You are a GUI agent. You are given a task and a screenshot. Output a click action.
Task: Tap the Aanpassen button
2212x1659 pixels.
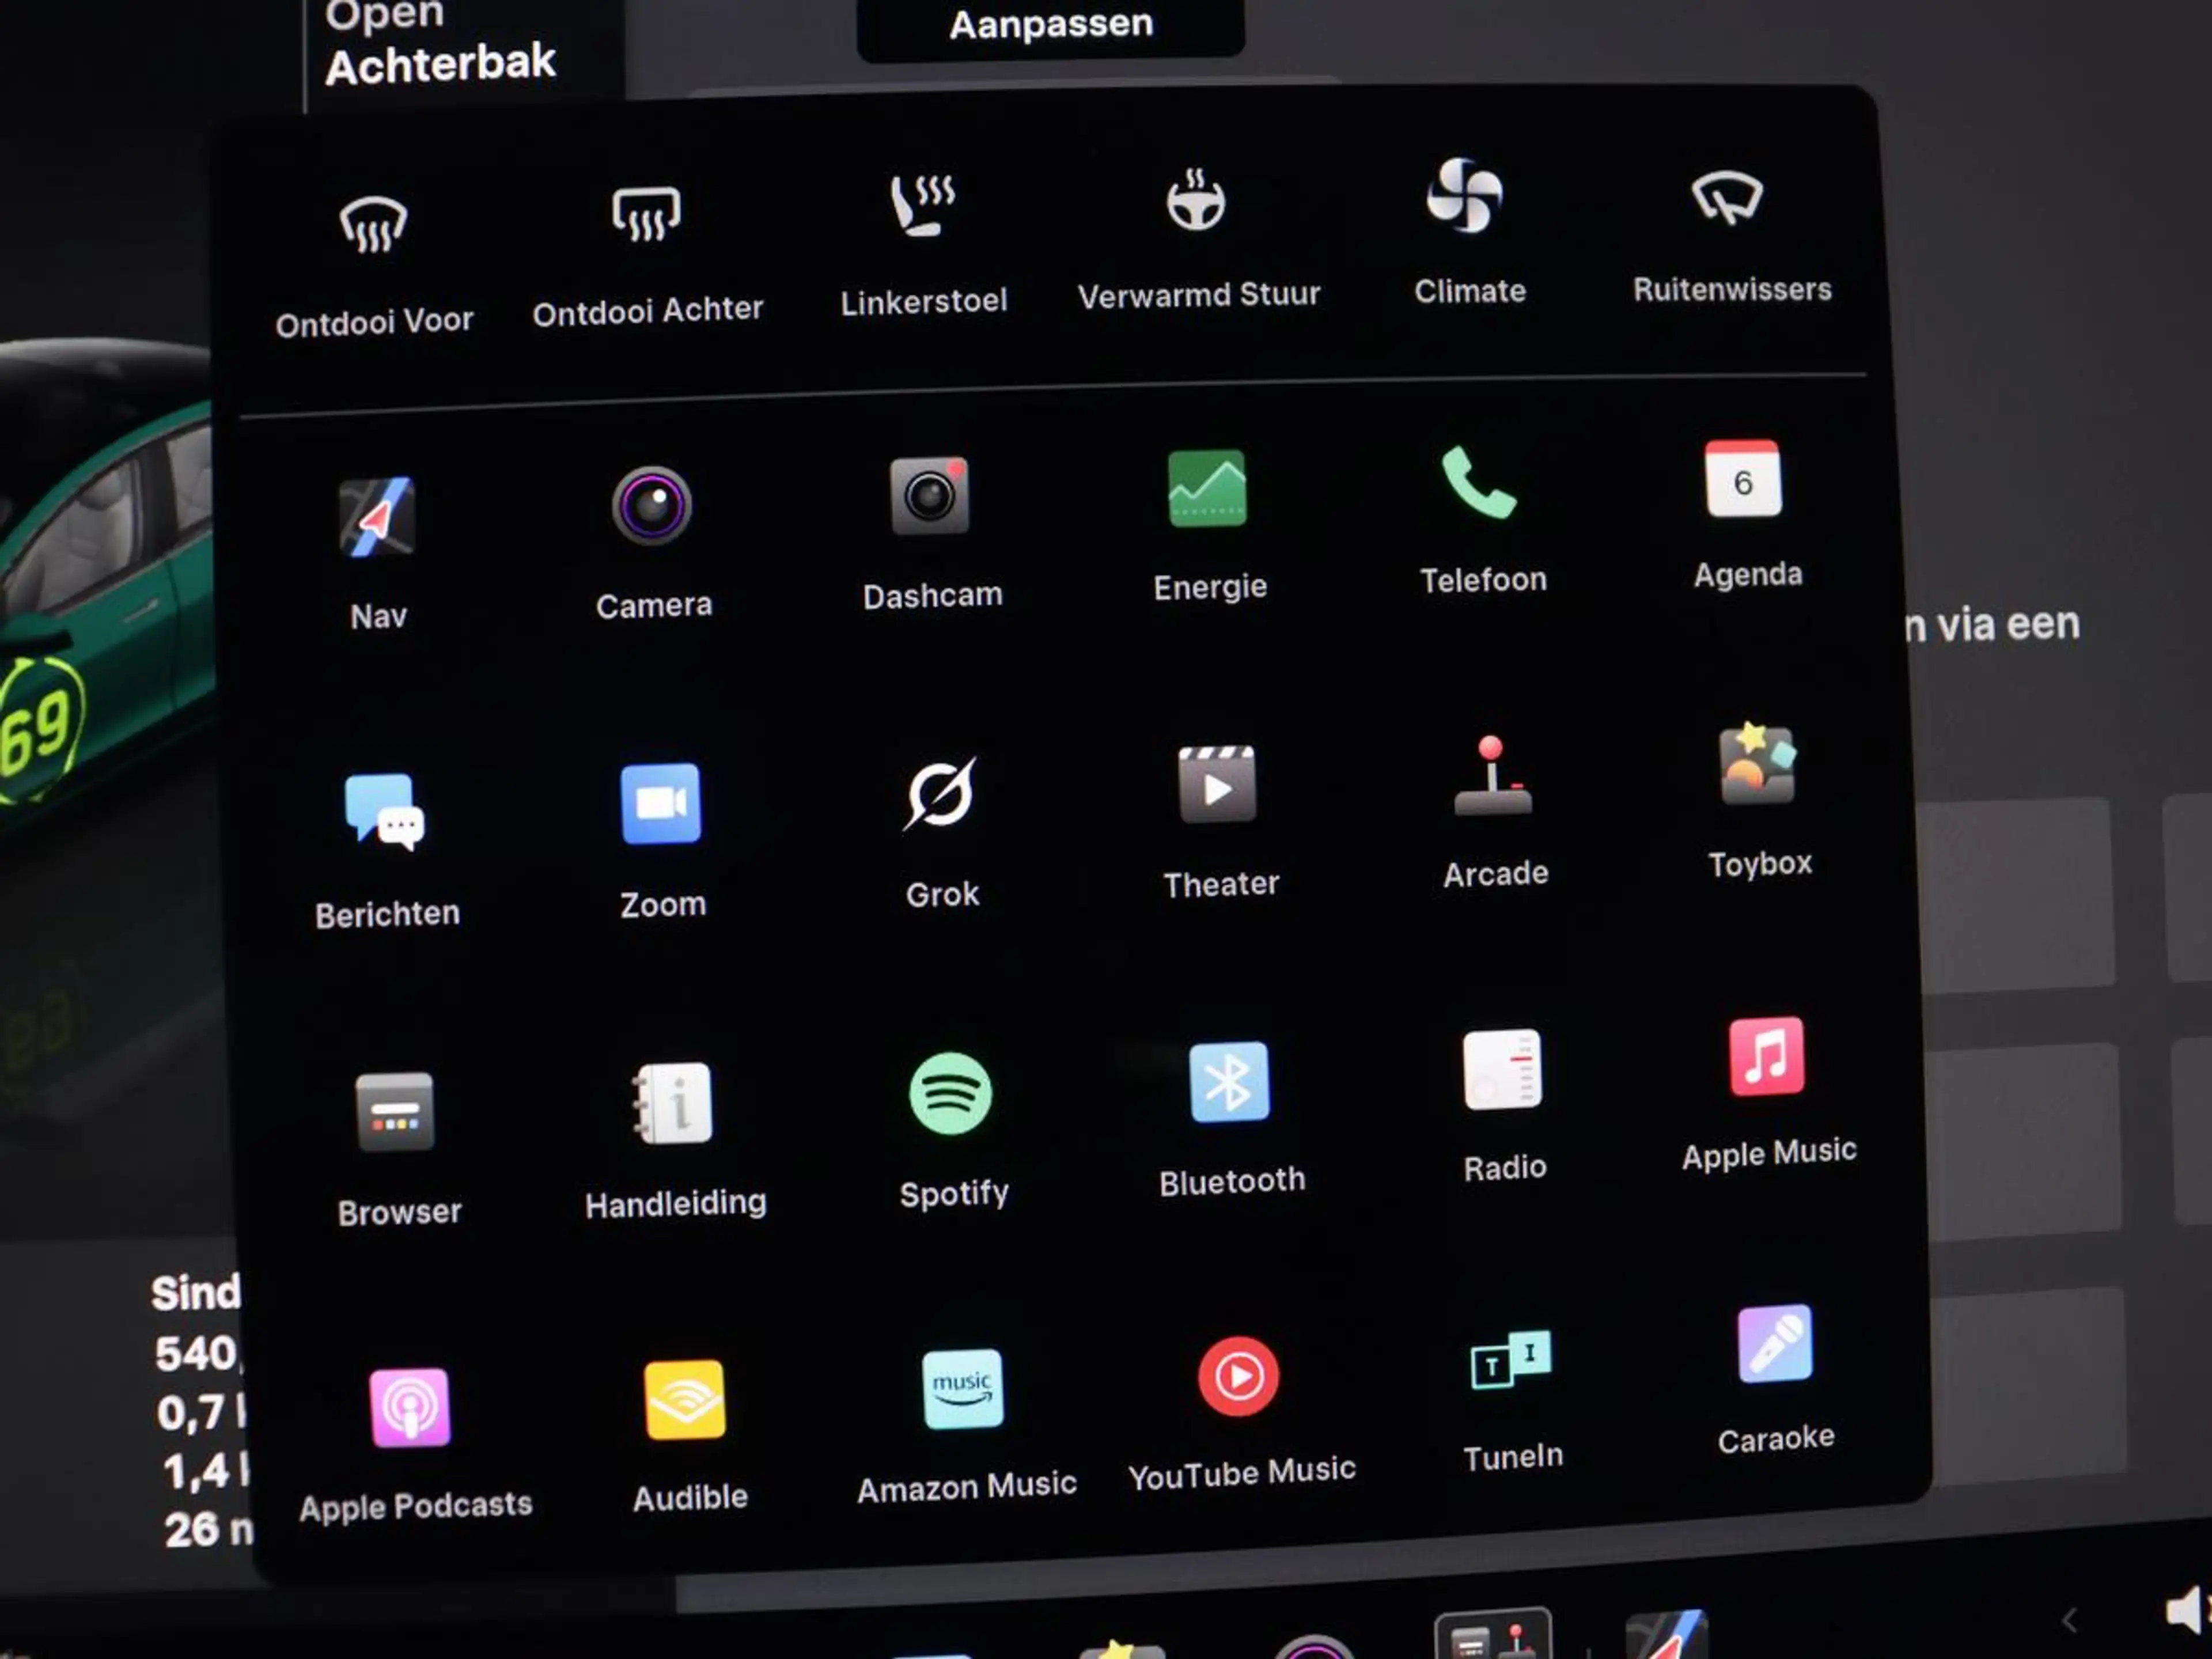1051,26
